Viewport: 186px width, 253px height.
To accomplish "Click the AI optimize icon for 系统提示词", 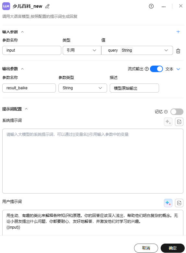I will coord(168,122).
